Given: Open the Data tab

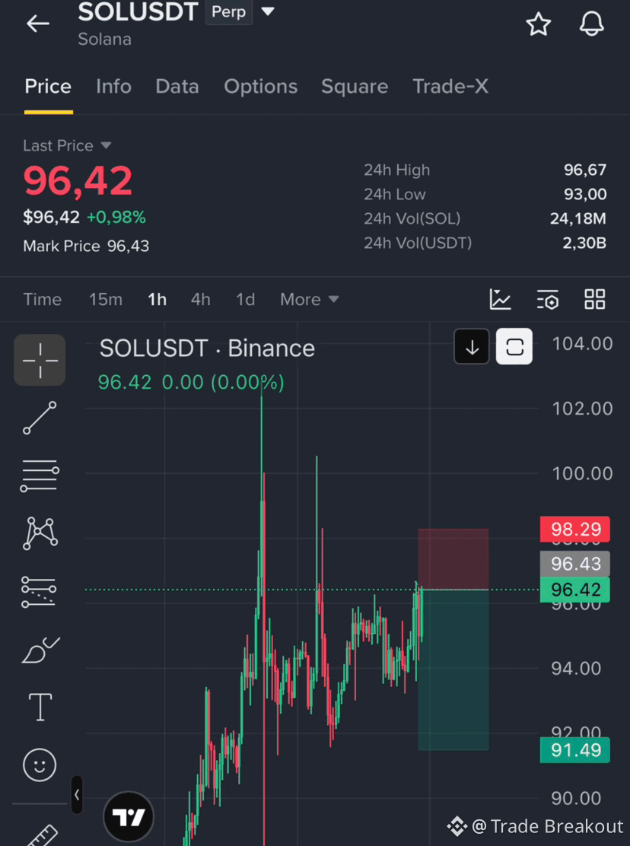Looking at the screenshot, I should (x=177, y=86).
